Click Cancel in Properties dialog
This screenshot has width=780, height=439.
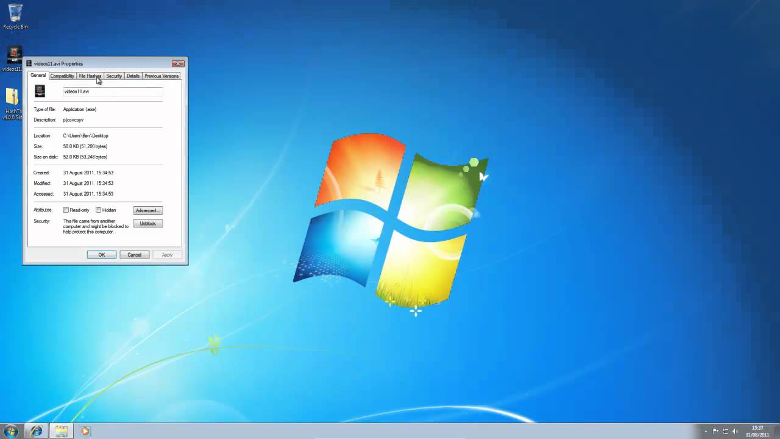[135, 255]
